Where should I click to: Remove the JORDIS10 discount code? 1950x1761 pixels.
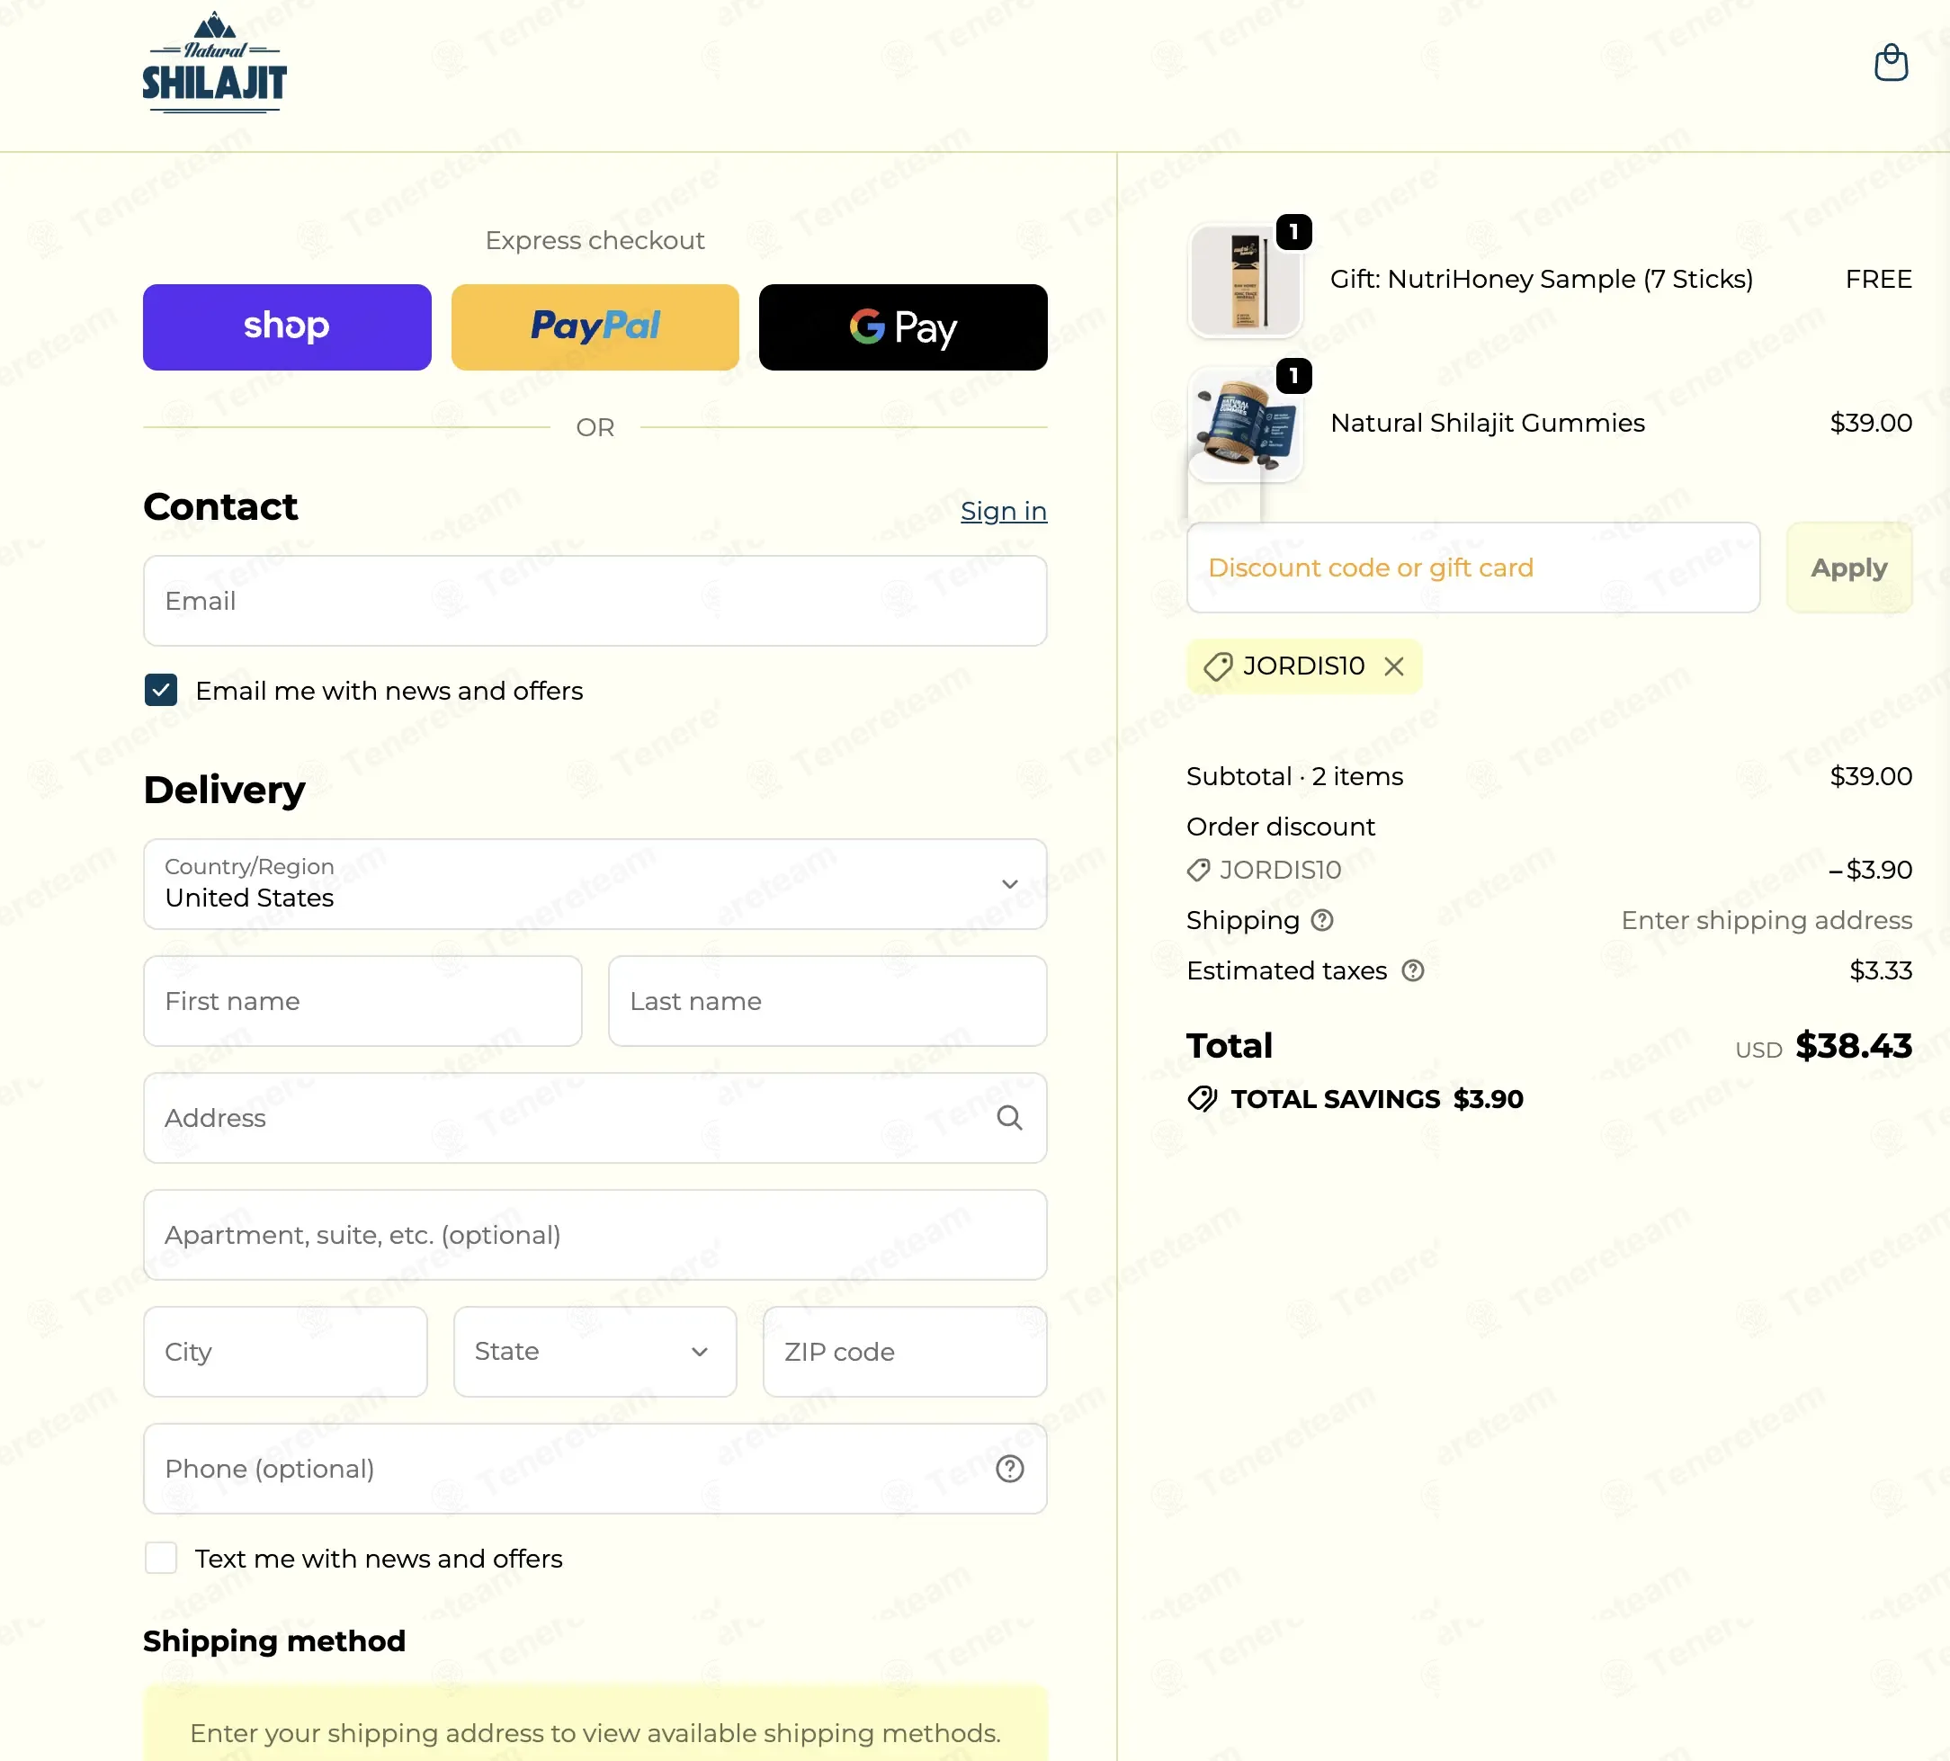point(1393,666)
